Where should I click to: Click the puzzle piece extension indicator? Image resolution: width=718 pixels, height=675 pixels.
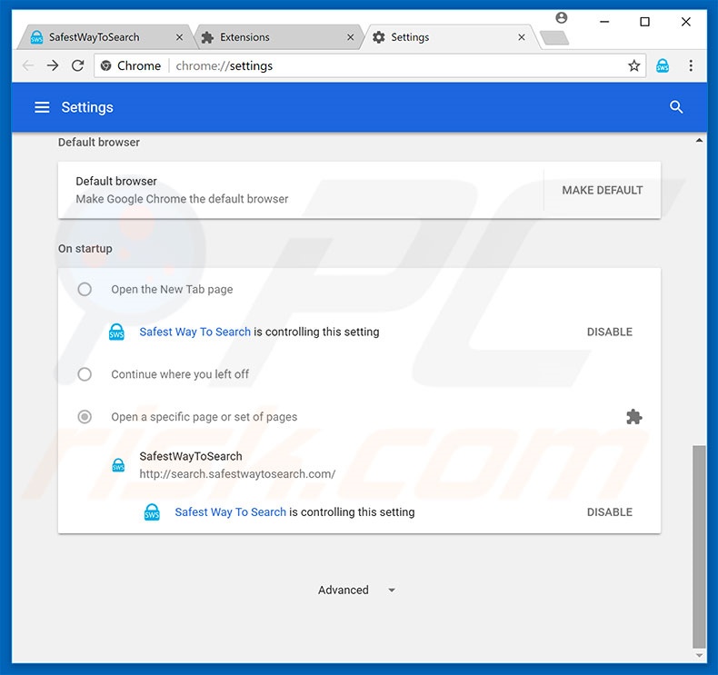click(633, 417)
